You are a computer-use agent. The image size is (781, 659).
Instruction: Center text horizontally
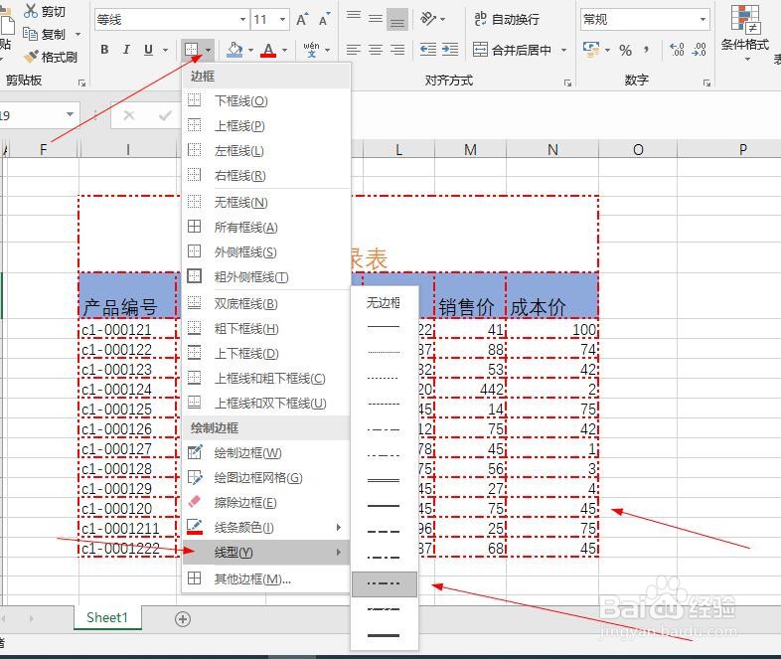coord(376,50)
